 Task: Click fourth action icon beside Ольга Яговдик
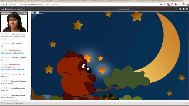pos(9,43)
